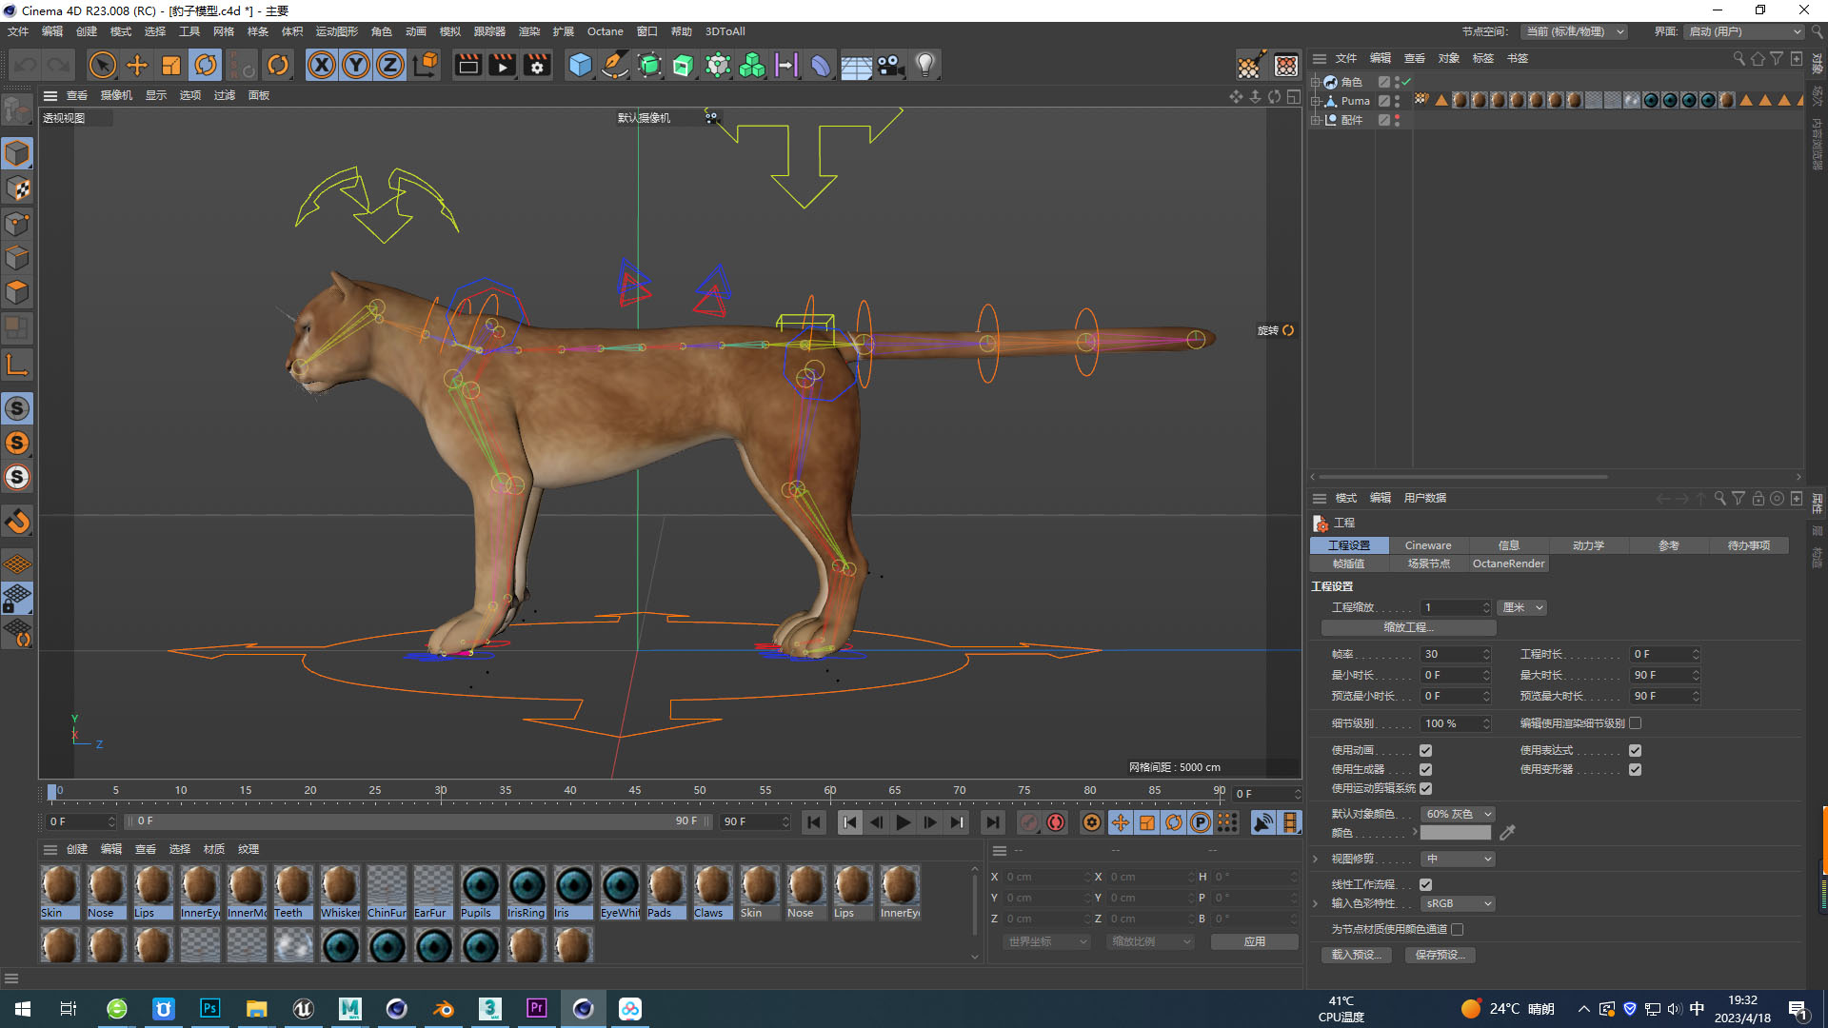This screenshot has width=1828, height=1028.
Task: Open the Octane menu
Action: 605,31
